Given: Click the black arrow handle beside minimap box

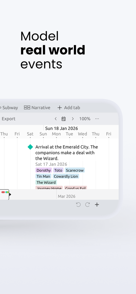Looking at the screenshot, I should tap(10, 194).
